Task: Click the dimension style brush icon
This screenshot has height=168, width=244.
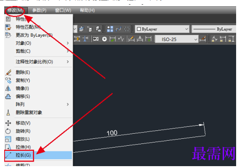Action: pos(203,39)
